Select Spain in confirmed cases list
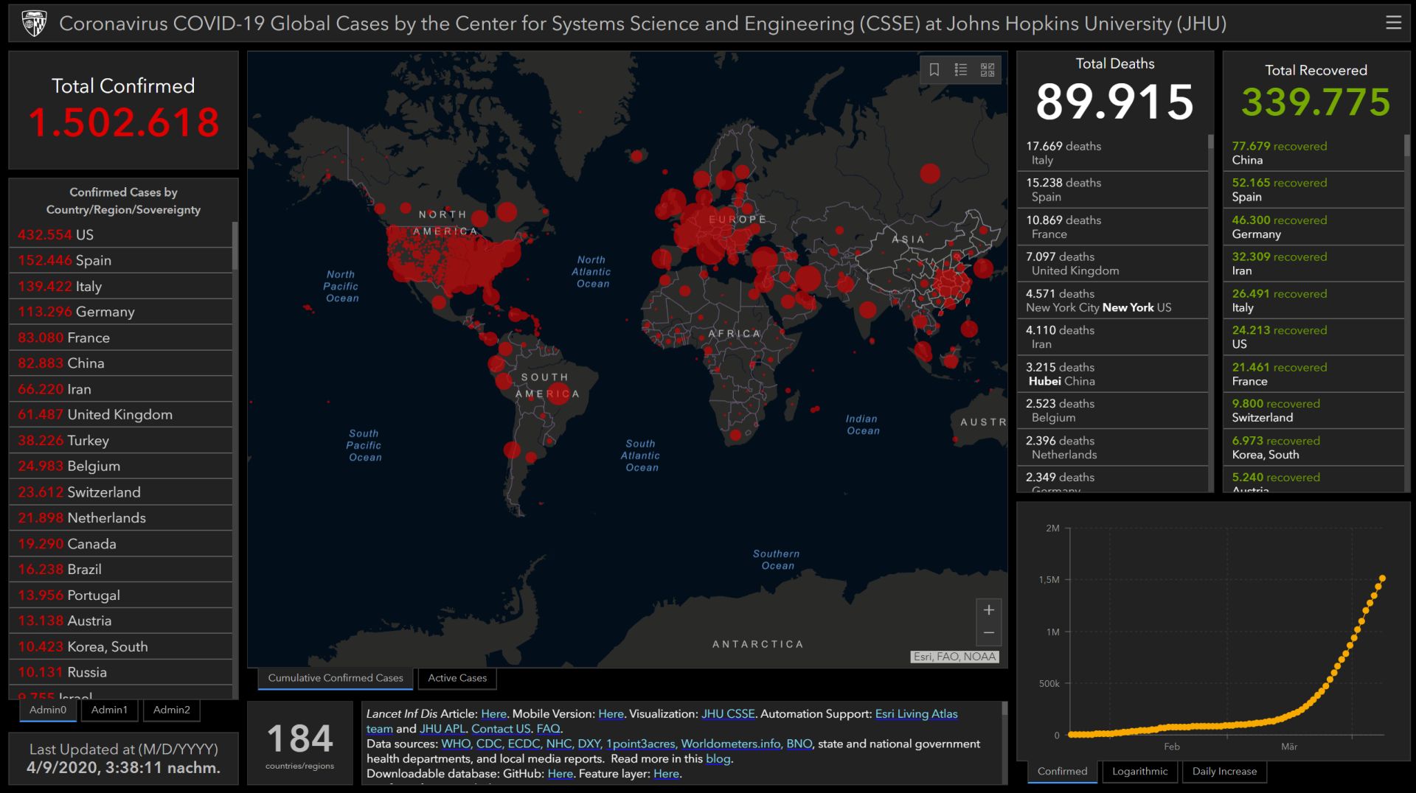 120,260
